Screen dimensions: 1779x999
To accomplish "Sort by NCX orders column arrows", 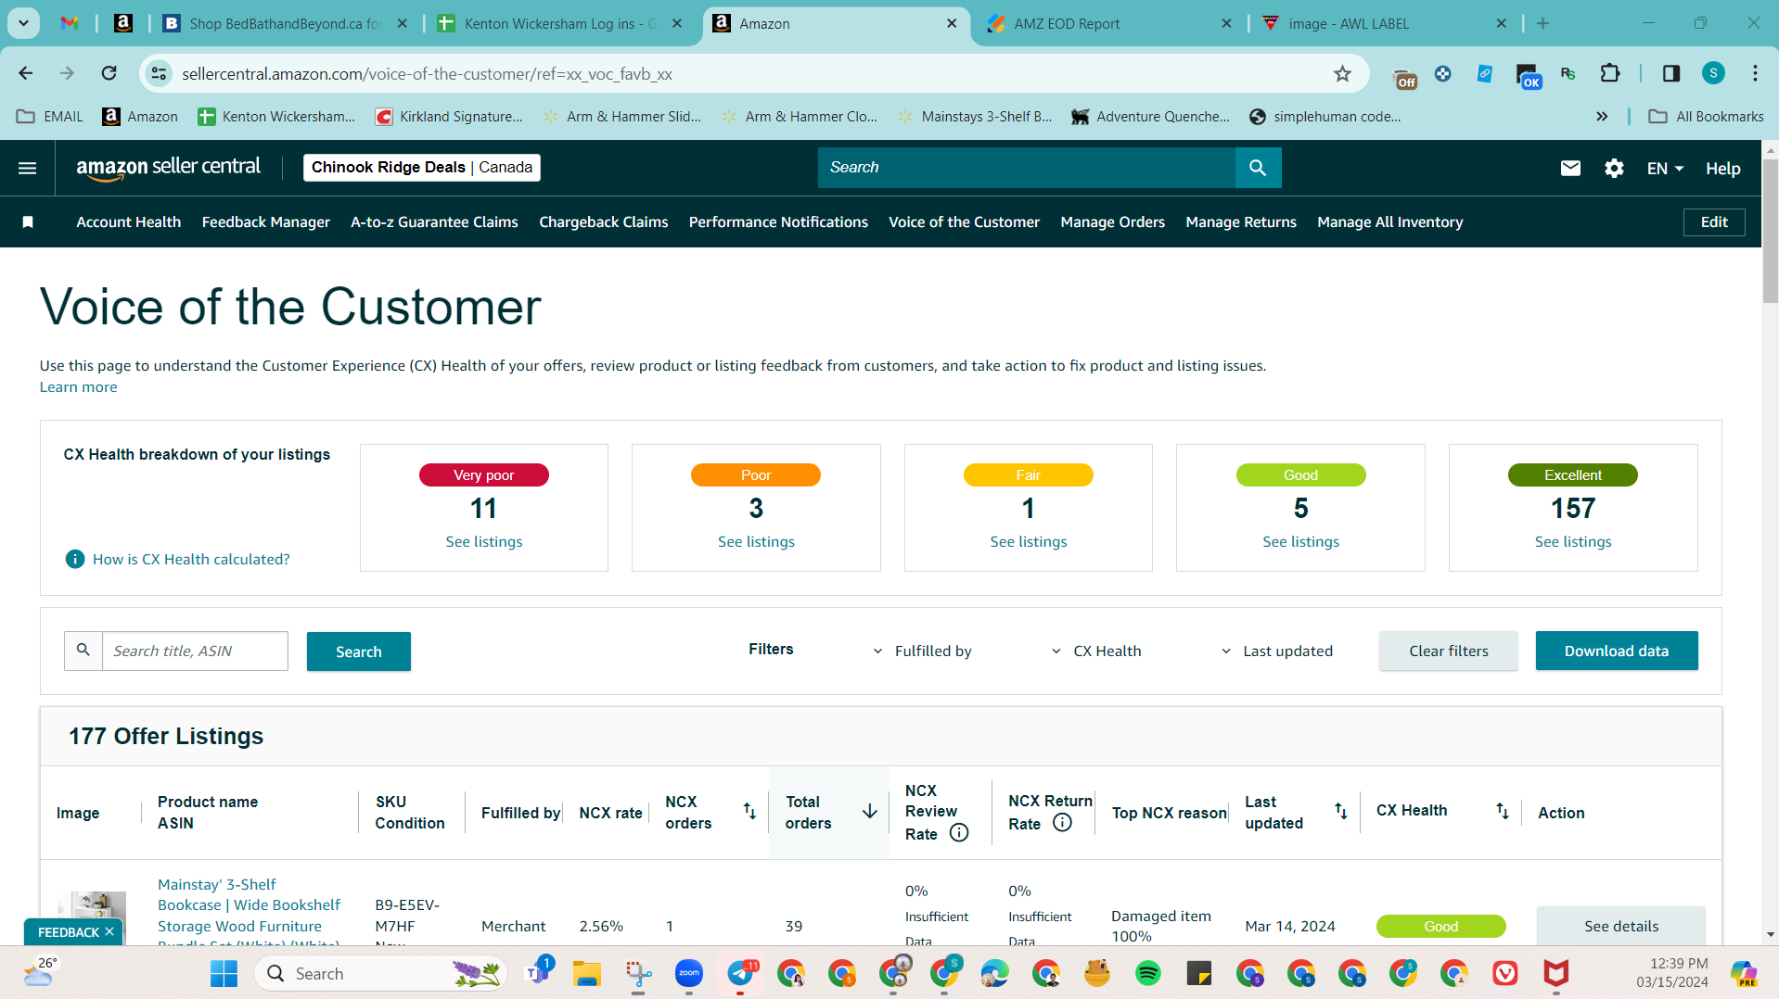I will pos(749,812).
